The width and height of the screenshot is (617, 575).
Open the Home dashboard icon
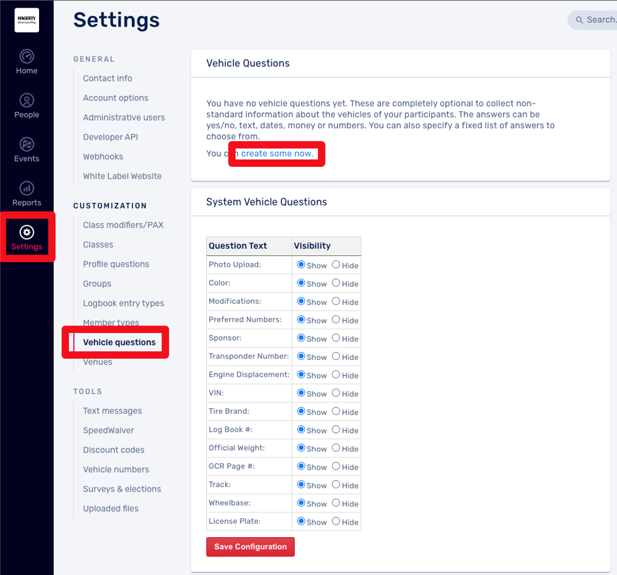[x=26, y=56]
